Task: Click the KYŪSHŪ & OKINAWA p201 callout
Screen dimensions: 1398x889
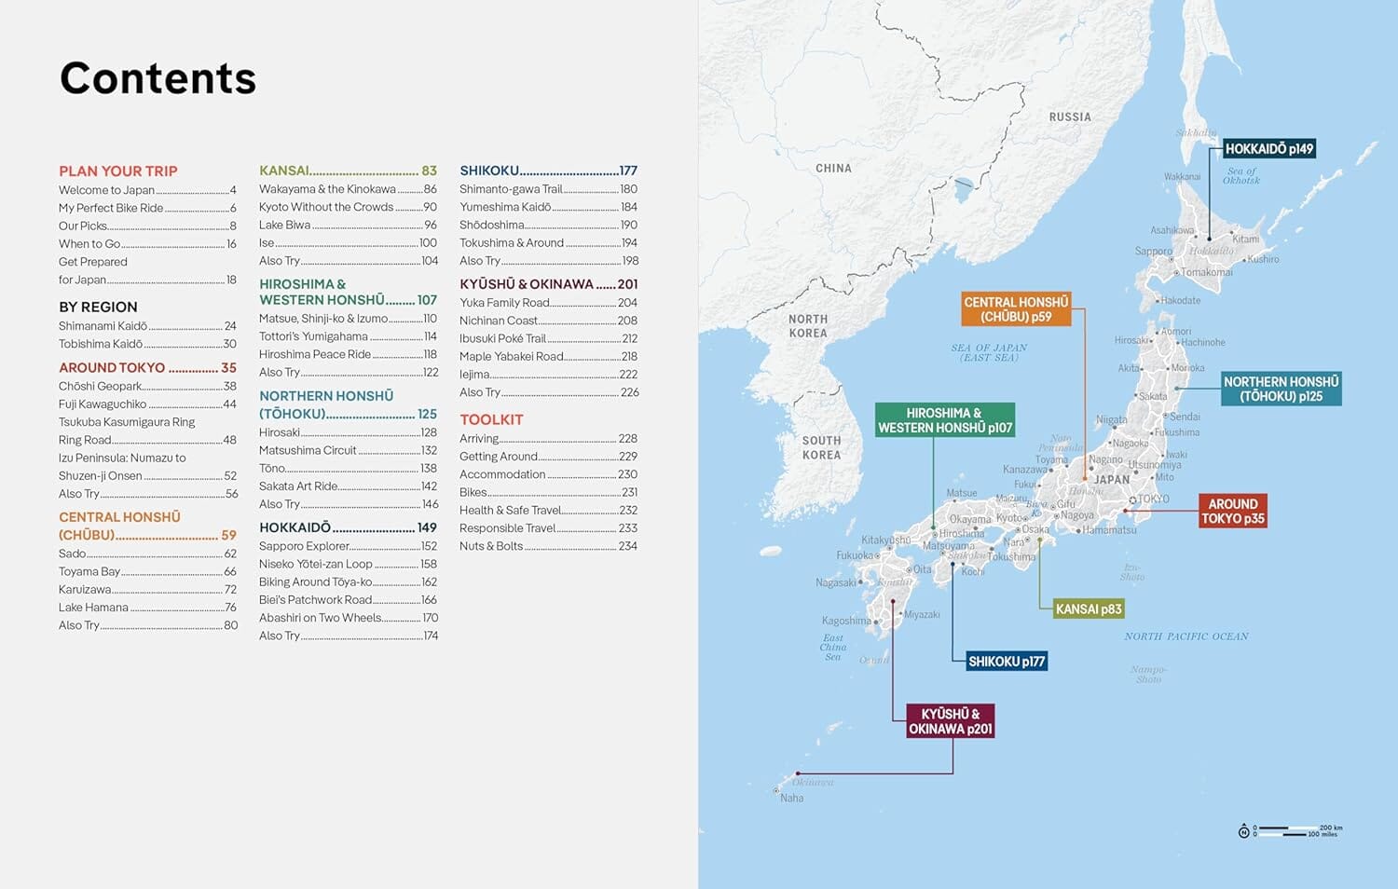Action: (x=949, y=721)
